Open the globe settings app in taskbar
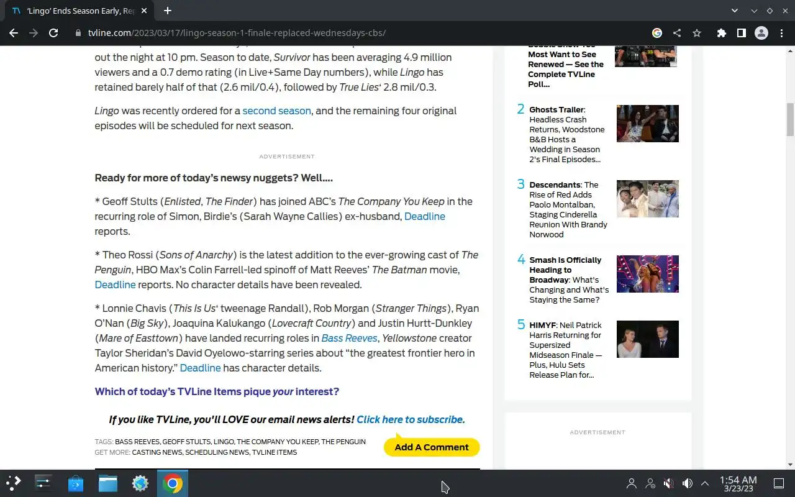795x497 pixels. coord(140,483)
